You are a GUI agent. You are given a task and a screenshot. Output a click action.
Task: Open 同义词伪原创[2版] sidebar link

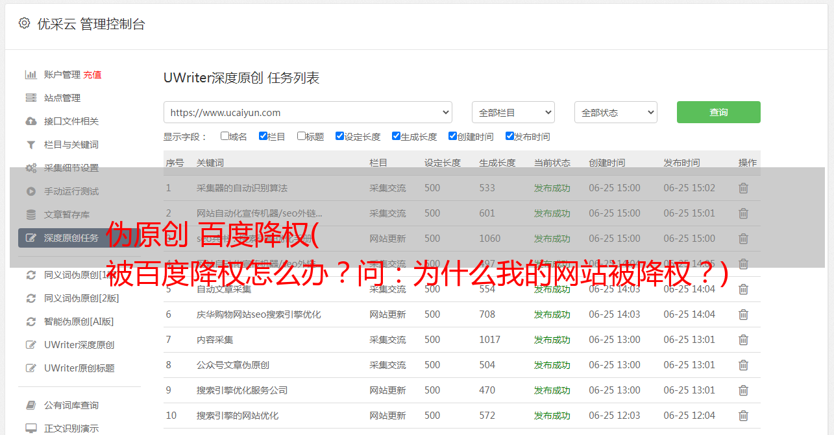[82, 298]
